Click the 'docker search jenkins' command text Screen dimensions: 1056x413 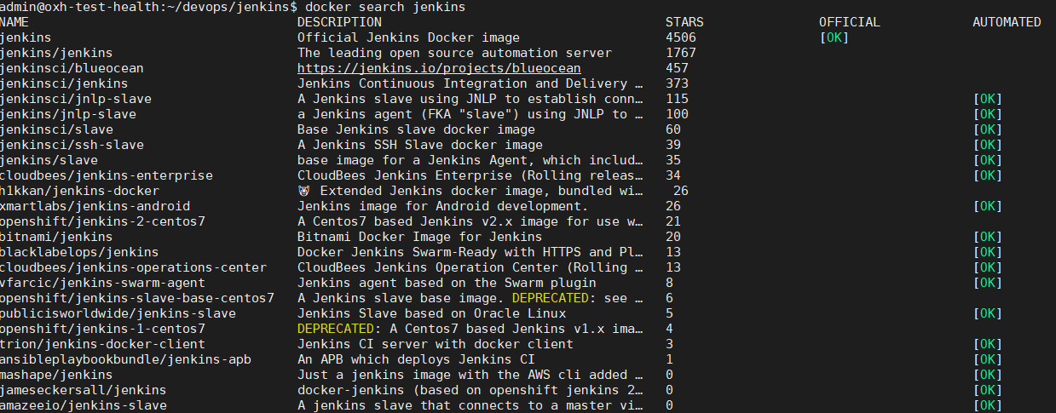[385, 7]
